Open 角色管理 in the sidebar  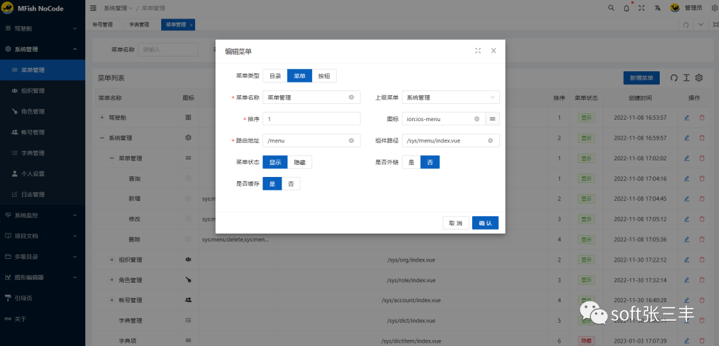43,111
